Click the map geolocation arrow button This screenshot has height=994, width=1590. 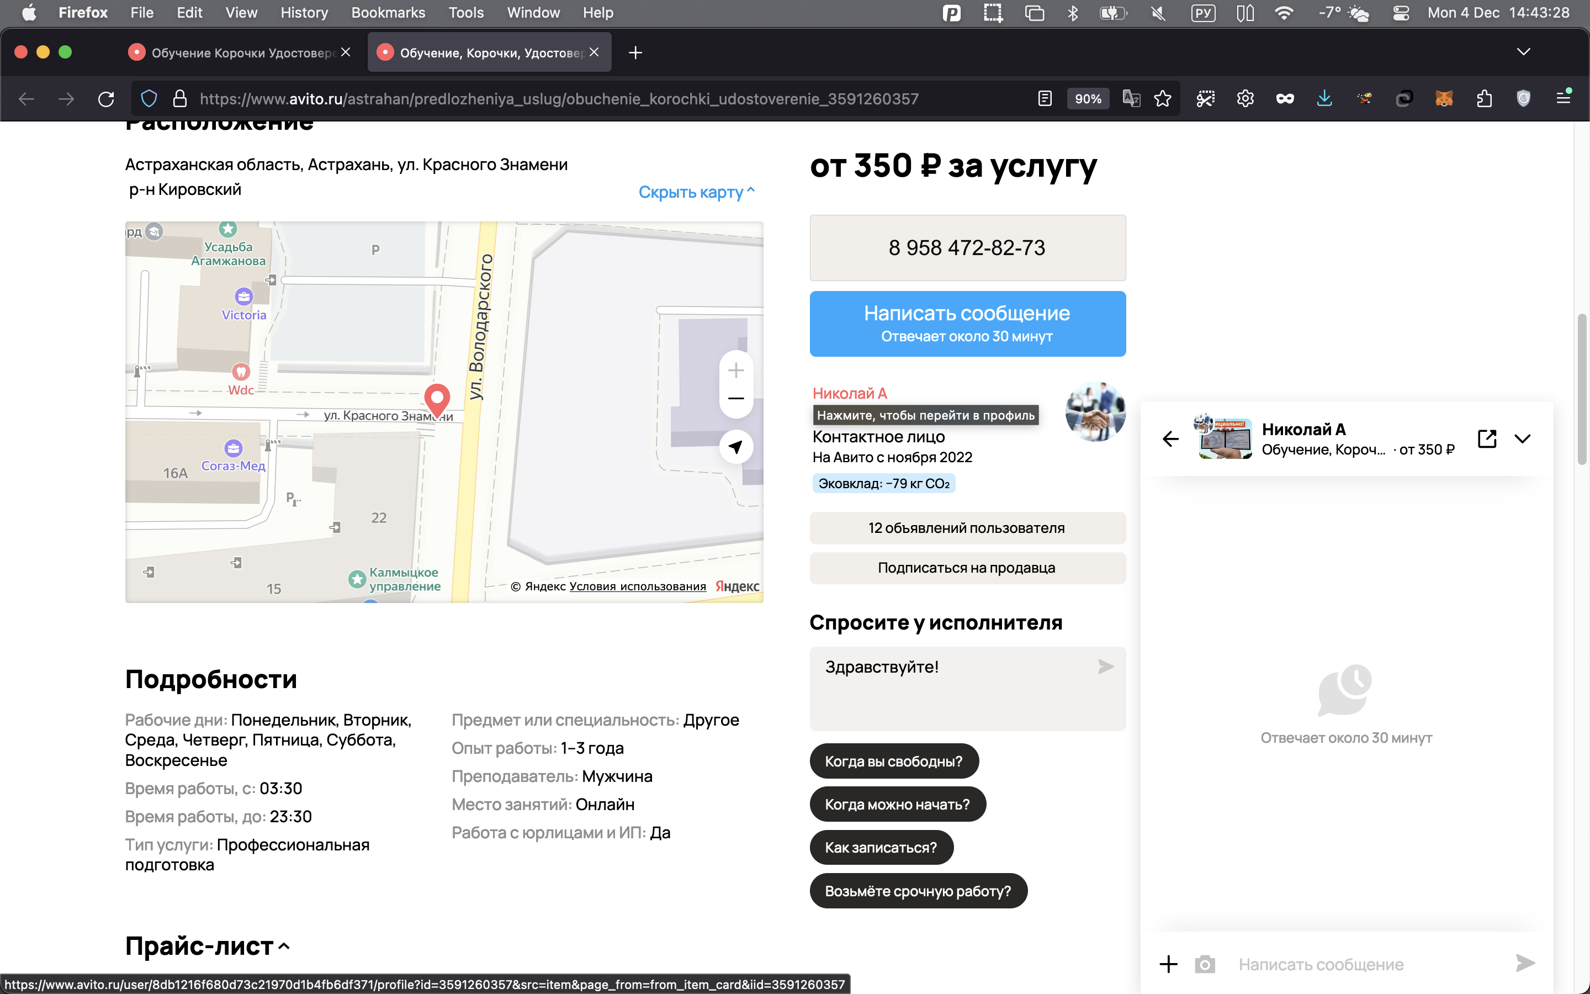736,447
